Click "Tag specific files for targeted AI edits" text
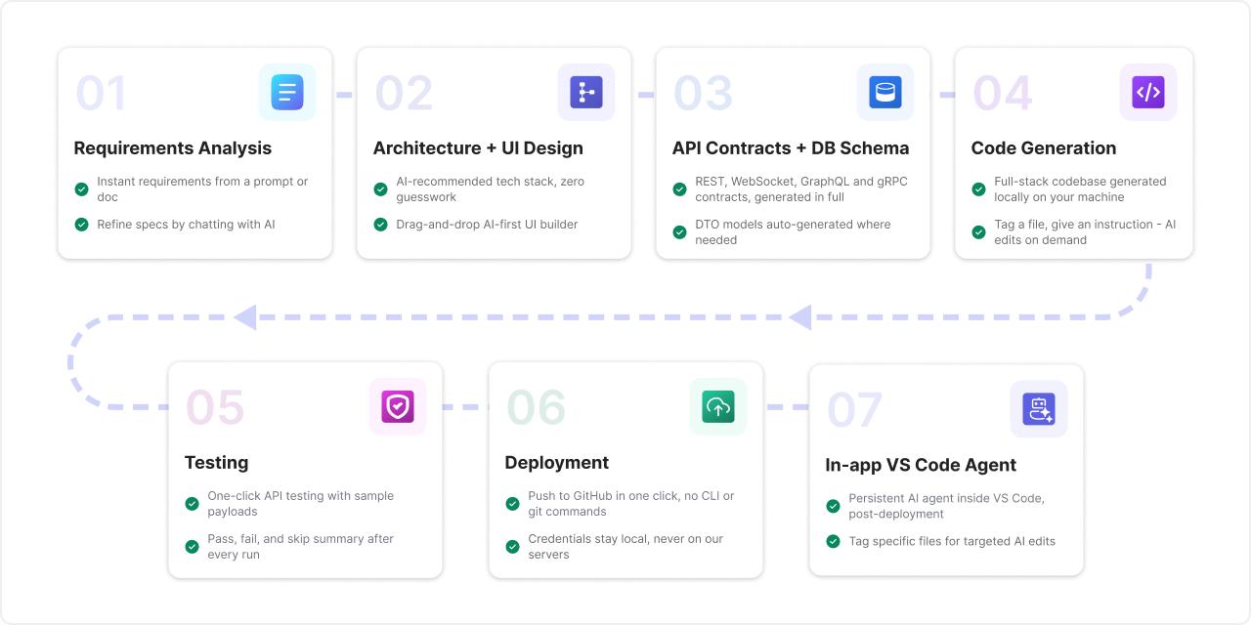 click(x=952, y=541)
